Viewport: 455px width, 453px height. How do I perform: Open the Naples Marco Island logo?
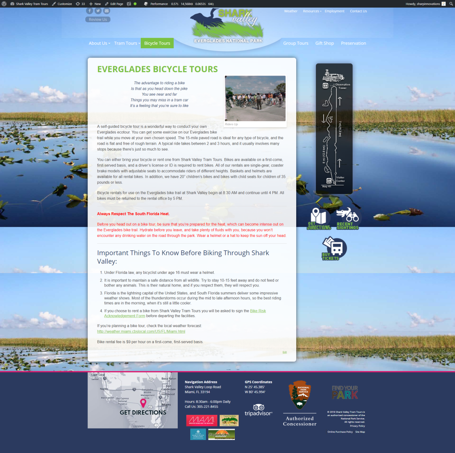click(198, 434)
